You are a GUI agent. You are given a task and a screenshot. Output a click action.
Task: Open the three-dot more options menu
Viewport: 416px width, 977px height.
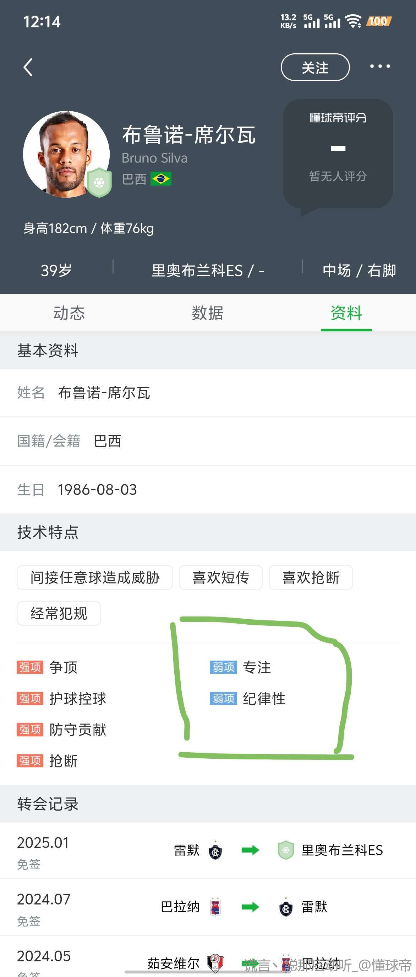coord(380,66)
